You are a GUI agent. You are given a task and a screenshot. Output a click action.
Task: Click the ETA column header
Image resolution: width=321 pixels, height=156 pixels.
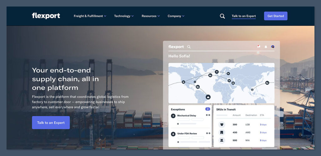click(262, 115)
